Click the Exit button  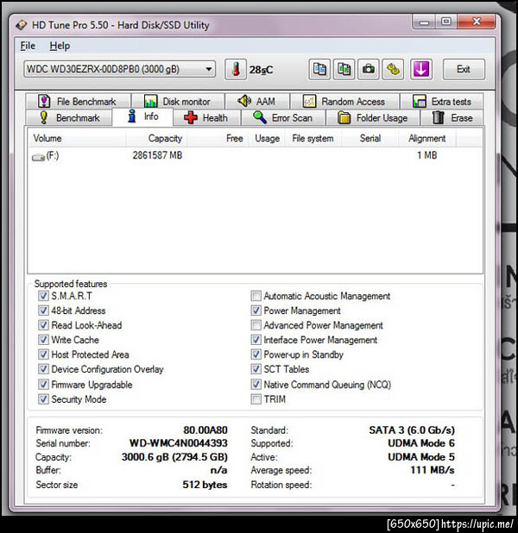pyautogui.click(x=464, y=69)
